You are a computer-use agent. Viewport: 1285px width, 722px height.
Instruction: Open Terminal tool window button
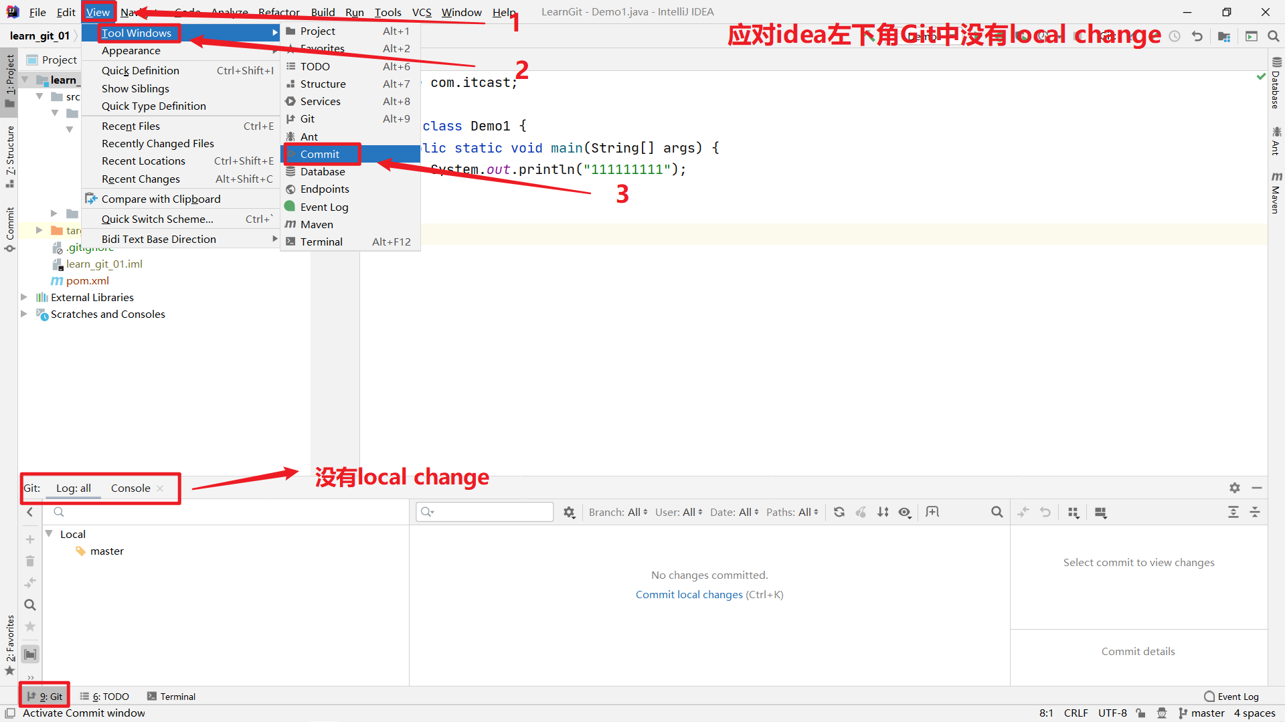coord(171,696)
